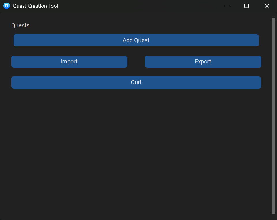Select the Quests section heading

click(20, 25)
